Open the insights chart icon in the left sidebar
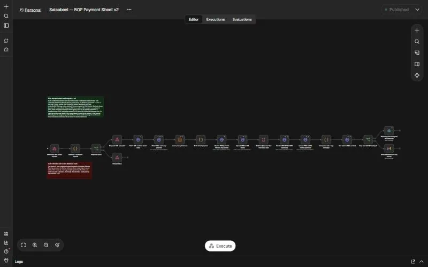The width and height of the screenshot is (428, 267). (6, 242)
